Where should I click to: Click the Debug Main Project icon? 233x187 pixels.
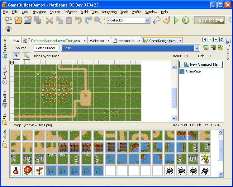[186, 20]
